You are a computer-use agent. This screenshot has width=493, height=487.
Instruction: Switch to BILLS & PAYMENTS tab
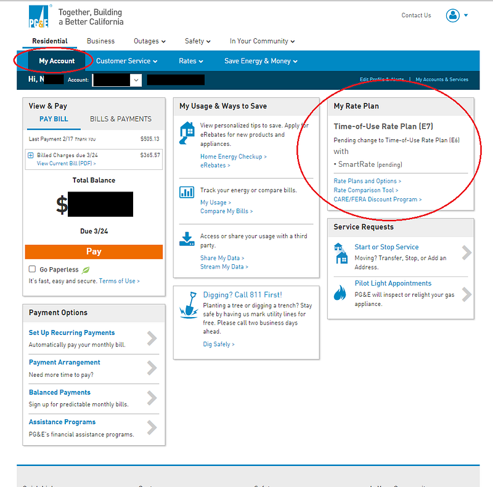click(x=120, y=119)
